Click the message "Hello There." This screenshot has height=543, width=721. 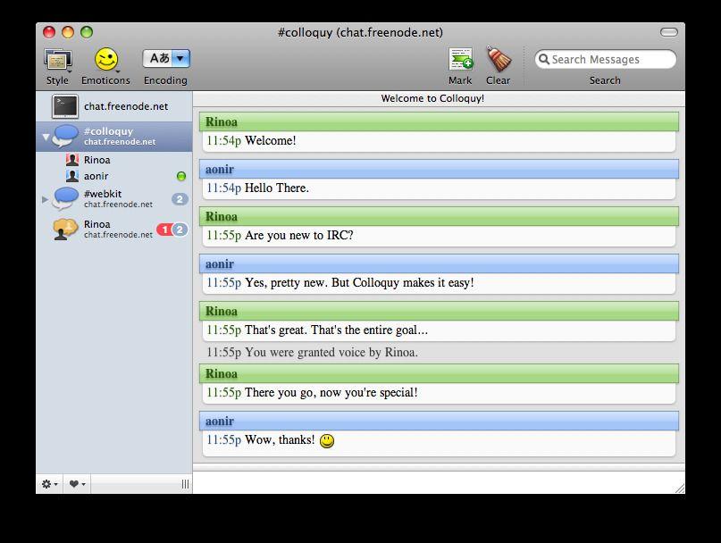(x=277, y=188)
